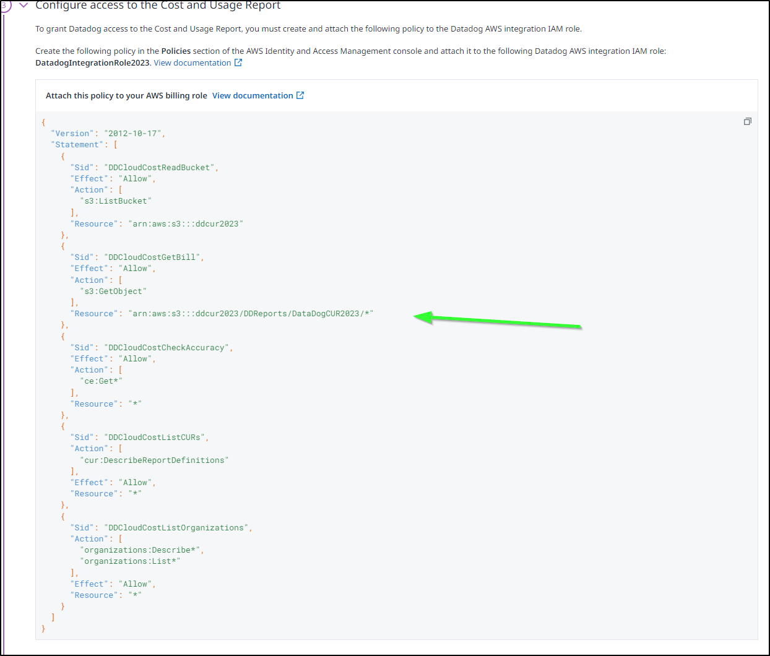
Task: Click the Effect Allow line under DDCloudCostListOrganizations
Action: tap(113, 584)
